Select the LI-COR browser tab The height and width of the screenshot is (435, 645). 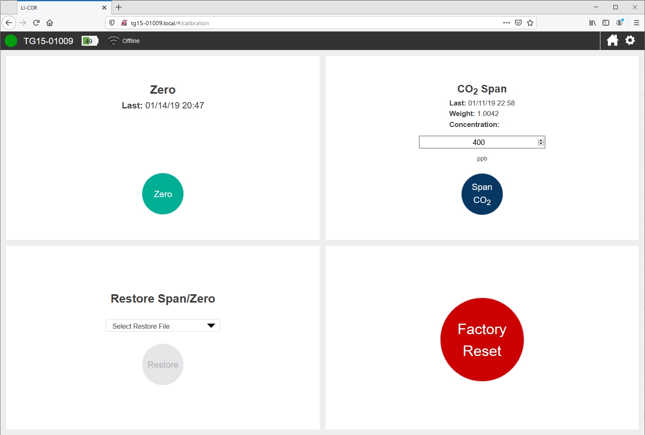[59, 8]
